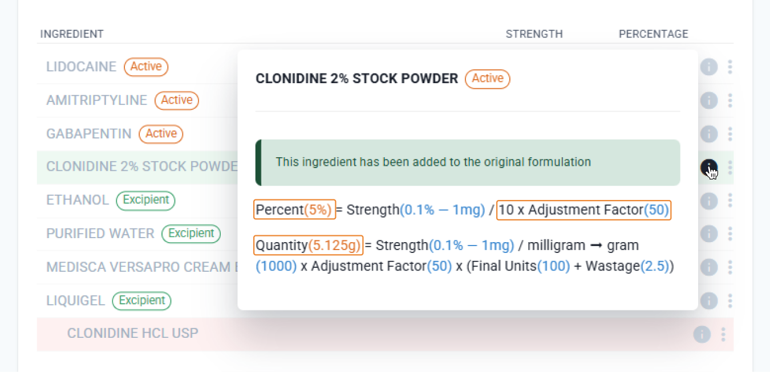Click the Active badge in the Clonidine popup
The image size is (770, 372).
pos(487,79)
